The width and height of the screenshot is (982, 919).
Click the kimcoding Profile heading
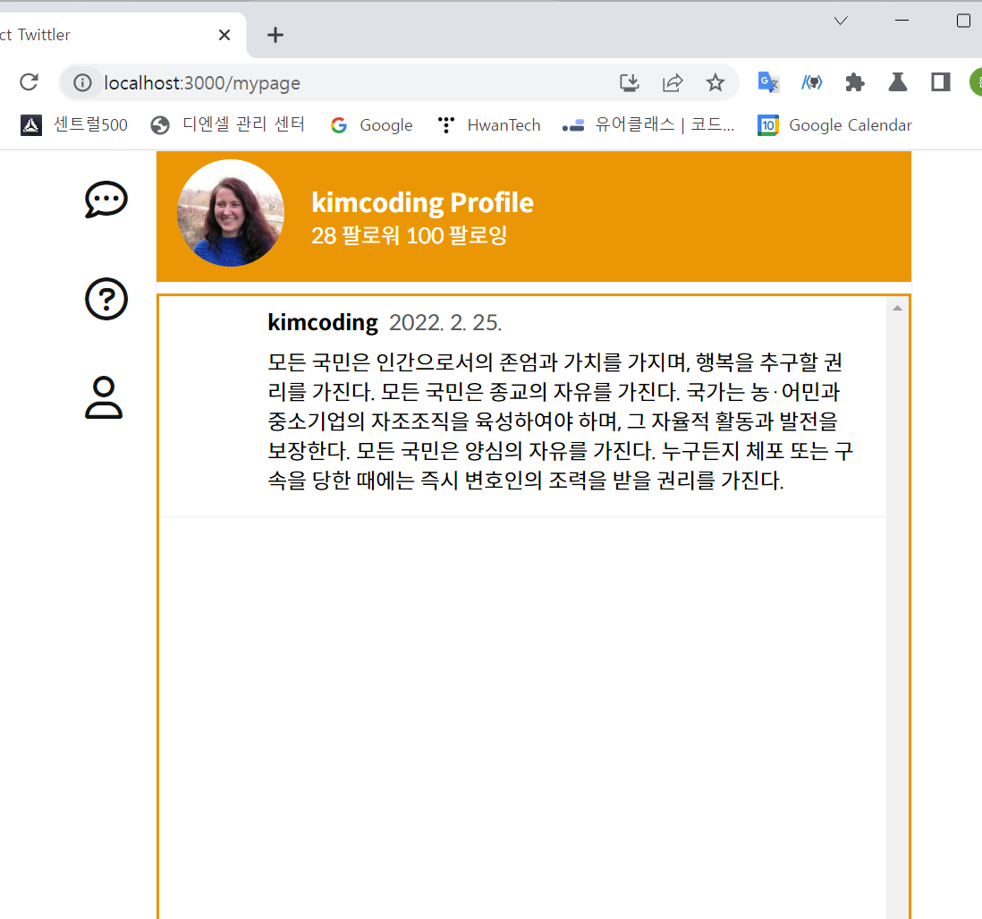click(422, 203)
